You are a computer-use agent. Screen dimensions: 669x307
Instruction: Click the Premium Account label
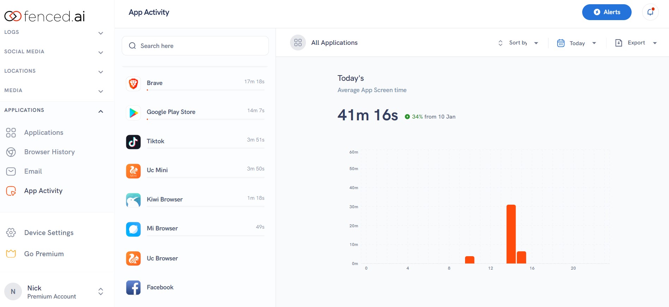click(x=52, y=296)
